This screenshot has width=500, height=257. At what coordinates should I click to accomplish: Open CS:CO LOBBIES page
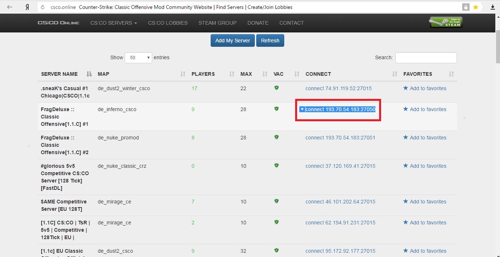tap(168, 23)
